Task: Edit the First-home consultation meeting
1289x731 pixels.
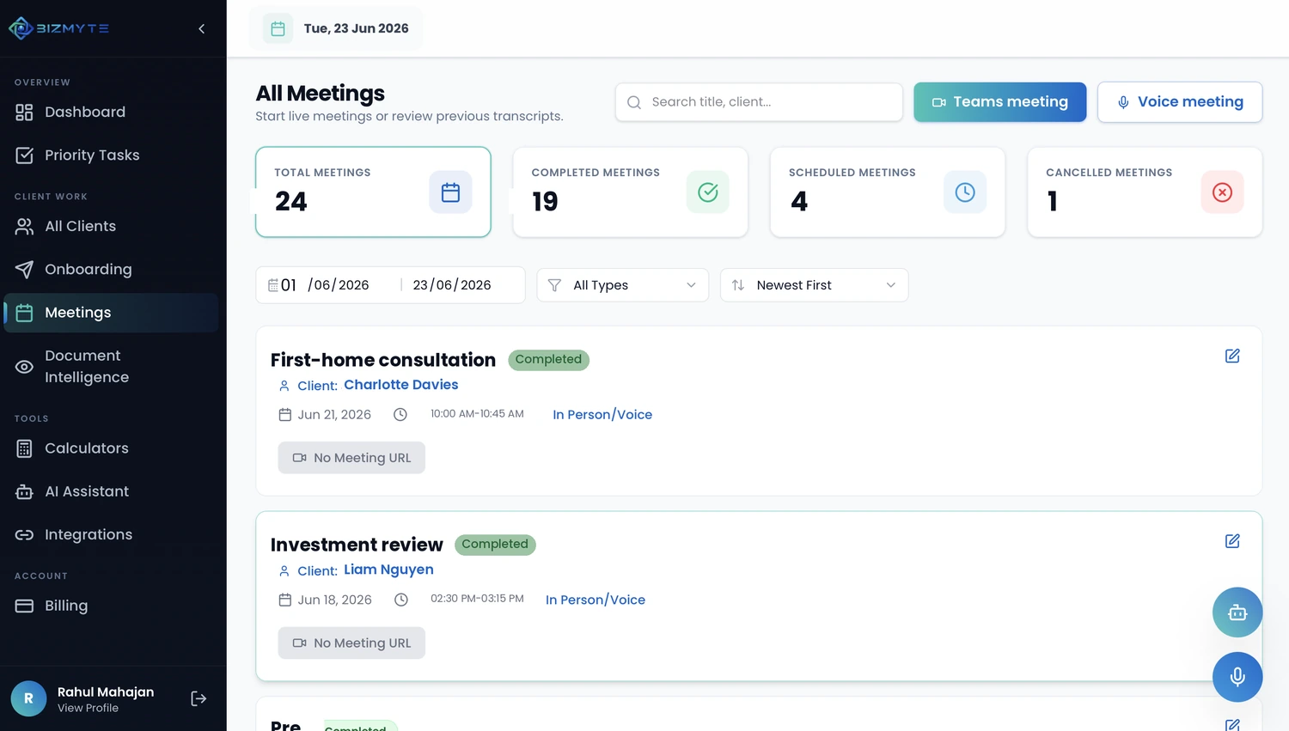Action: 1232,356
